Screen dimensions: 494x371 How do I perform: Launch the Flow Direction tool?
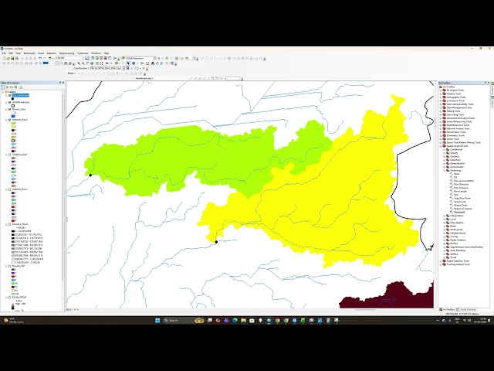(x=462, y=184)
